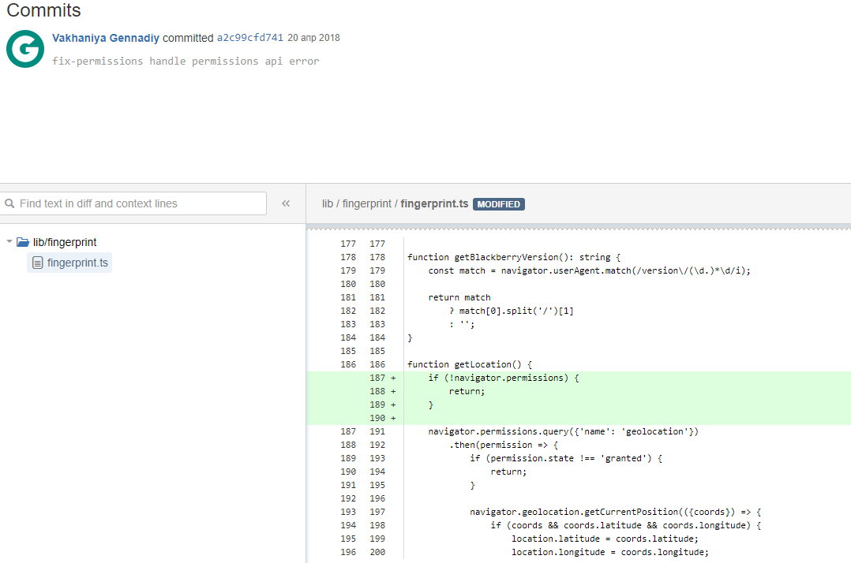
Task: Open Vakhaniya Gennadiy's profile link
Action: [106, 38]
